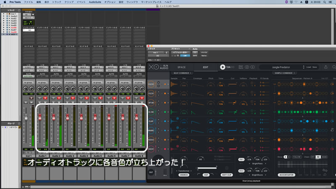This screenshot has height=189, width=336.
Task: Open BEAT COMBINER dropdown
Action: point(182,73)
